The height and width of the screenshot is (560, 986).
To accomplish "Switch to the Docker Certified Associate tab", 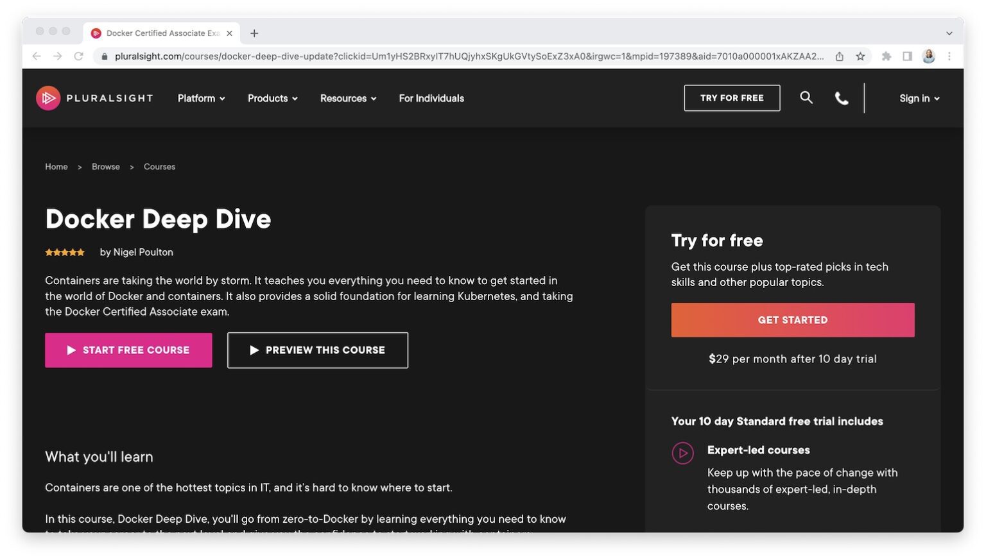I will click(160, 33).
